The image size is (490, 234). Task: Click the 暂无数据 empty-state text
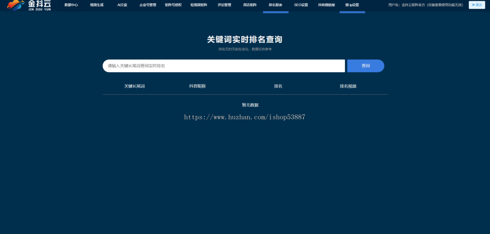(250, 105)
